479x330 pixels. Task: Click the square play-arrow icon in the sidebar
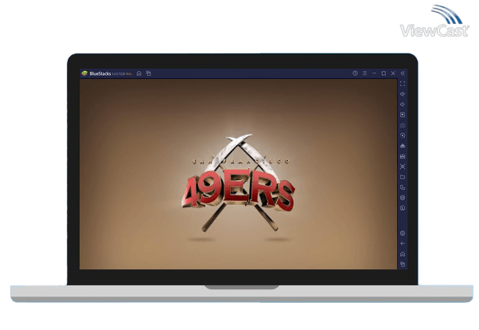[x=403, y=115]
